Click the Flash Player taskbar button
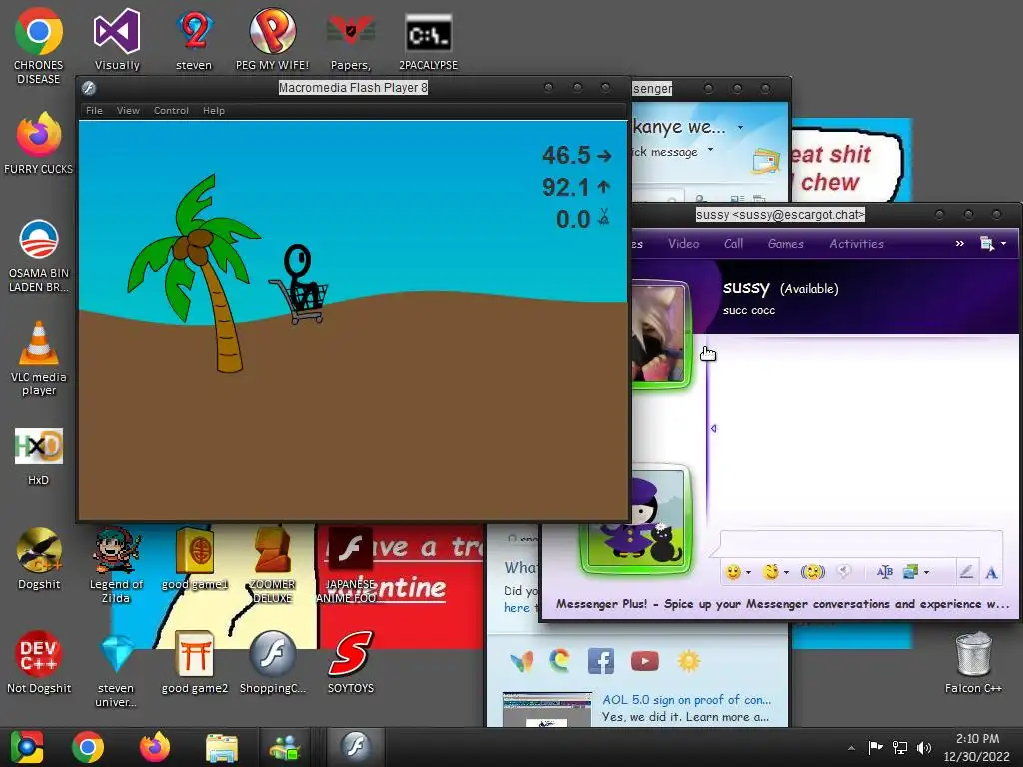Screen dimensions: 1023x767 [356, 746]
